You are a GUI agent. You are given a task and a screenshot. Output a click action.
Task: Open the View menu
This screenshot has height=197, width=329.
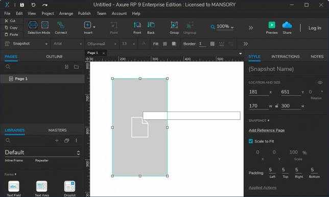32,13
